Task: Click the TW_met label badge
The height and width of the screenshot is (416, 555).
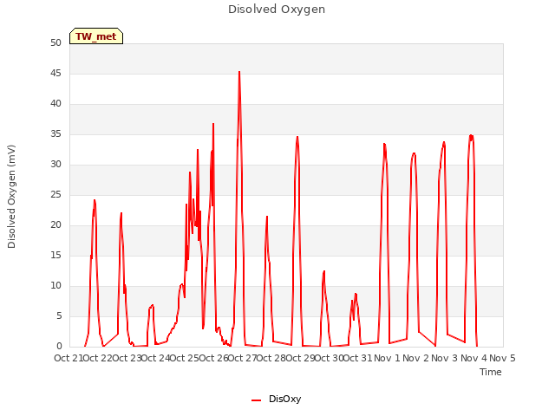Action: coord(96,36)
